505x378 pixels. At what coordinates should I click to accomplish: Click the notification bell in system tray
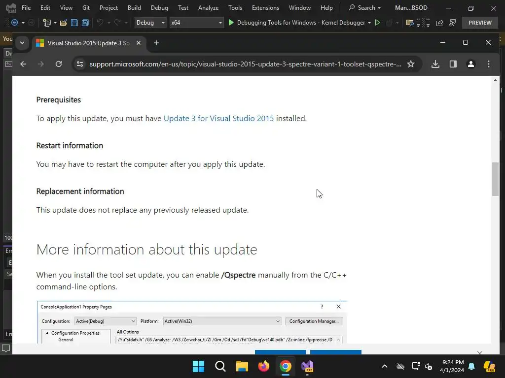point(471,366)
